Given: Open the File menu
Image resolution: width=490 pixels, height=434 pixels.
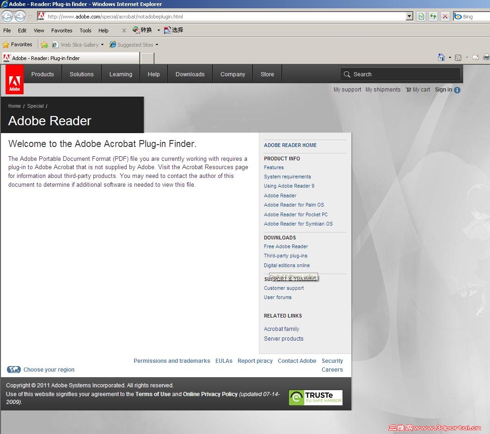Looking at the screenshot, I should click(7, 31).
